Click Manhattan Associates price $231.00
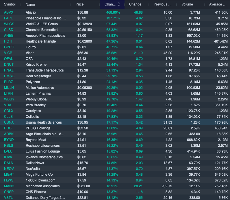This screenshot has height=200, width=230. coord(84,186)
